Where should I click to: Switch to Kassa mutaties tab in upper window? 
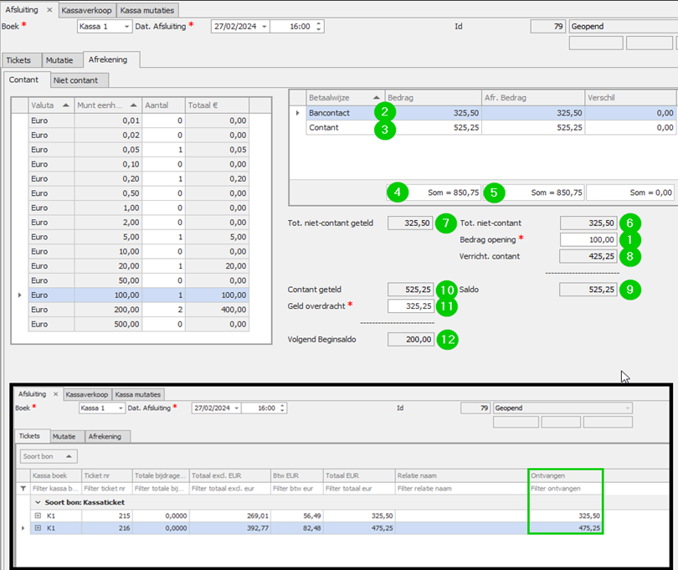point(147,10)
